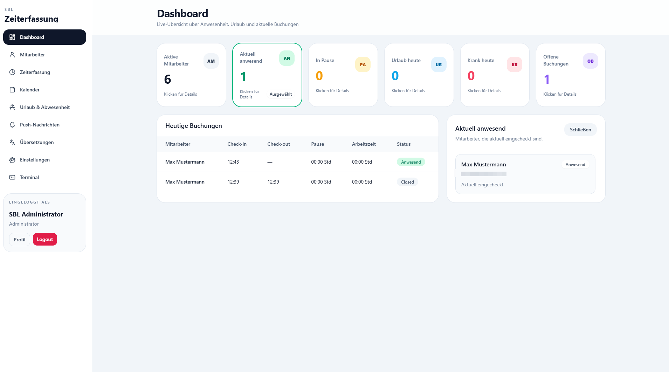669x372 pixels.
Task: Open the In Pause details card
Action: click(x=343, y=75)
